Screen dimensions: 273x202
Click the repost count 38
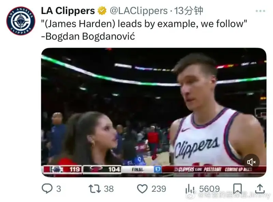109,189
